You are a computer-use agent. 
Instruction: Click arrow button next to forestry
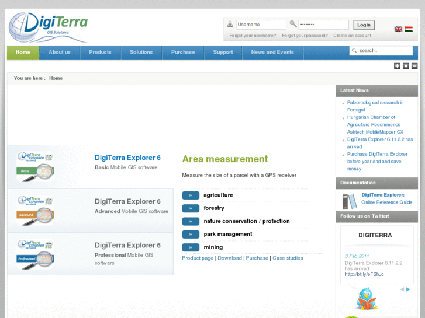[x=191, y=208]
